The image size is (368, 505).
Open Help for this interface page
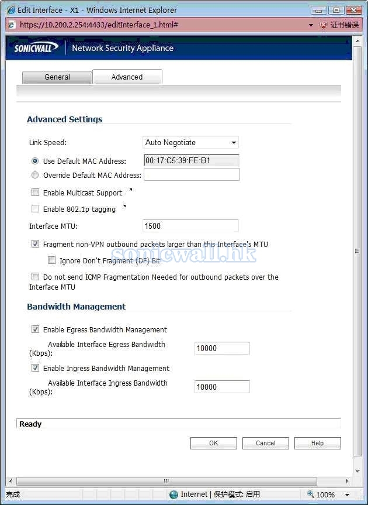(x=318, y=443)
